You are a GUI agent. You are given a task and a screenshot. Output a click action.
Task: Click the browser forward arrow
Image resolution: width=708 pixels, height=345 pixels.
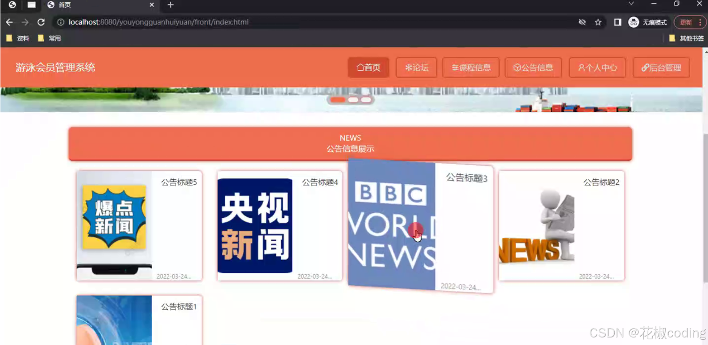click(x=25, y=22)
